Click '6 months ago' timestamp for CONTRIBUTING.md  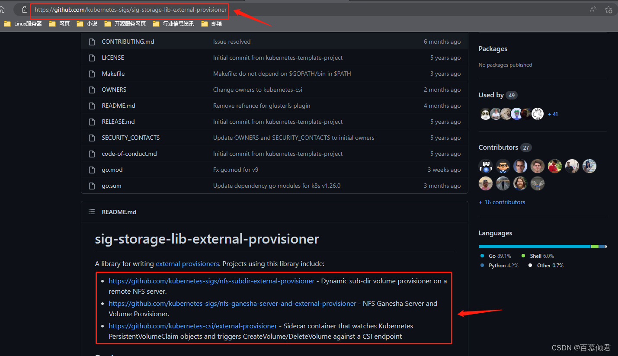pos(442,42)
